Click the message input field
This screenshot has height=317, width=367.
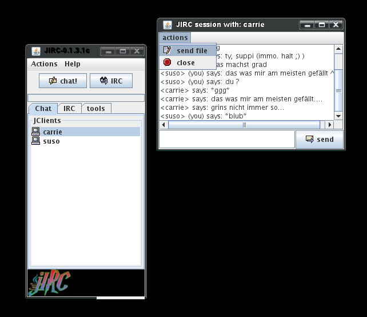click(x=227, y=139)
